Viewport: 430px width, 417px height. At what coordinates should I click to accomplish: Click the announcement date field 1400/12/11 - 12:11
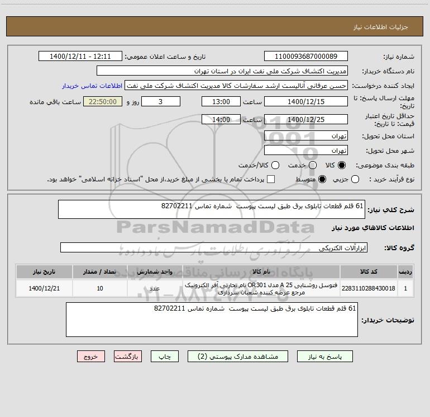(80, 57)
